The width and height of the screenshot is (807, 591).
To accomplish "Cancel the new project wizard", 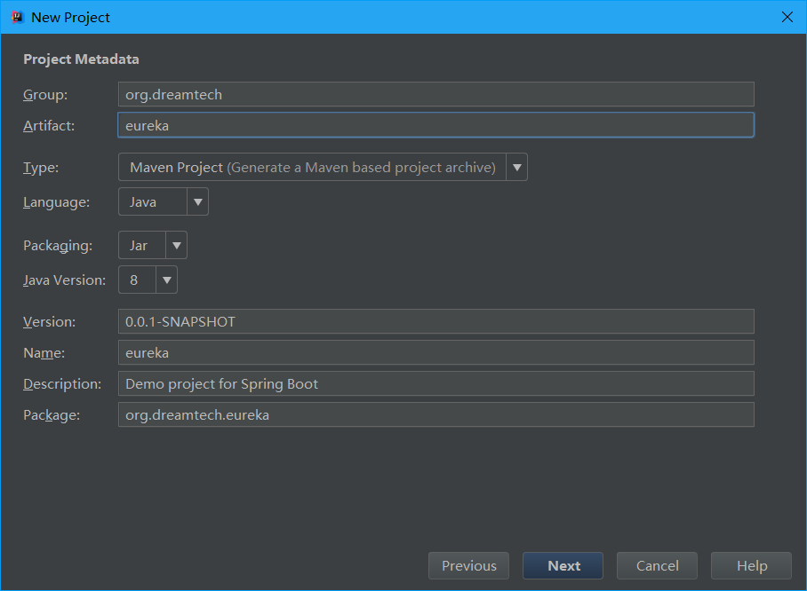I will pos(657,566).
